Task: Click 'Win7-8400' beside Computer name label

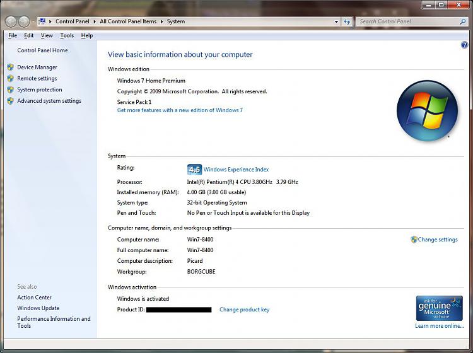Action: [201, 240]
